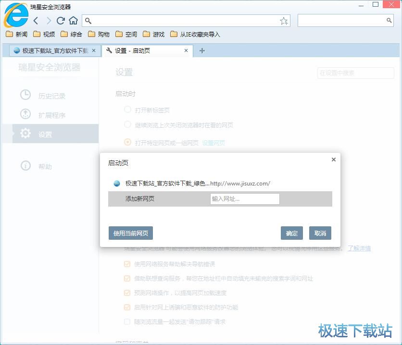402x345 pixels.
Task: Switch to the 设置 - 启动页 tab
Action: click(148, 51)
